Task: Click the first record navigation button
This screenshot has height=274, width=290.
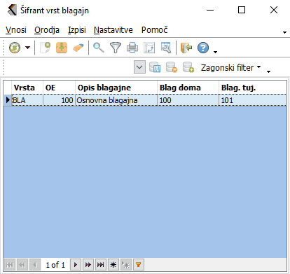Action: point(10,265)
